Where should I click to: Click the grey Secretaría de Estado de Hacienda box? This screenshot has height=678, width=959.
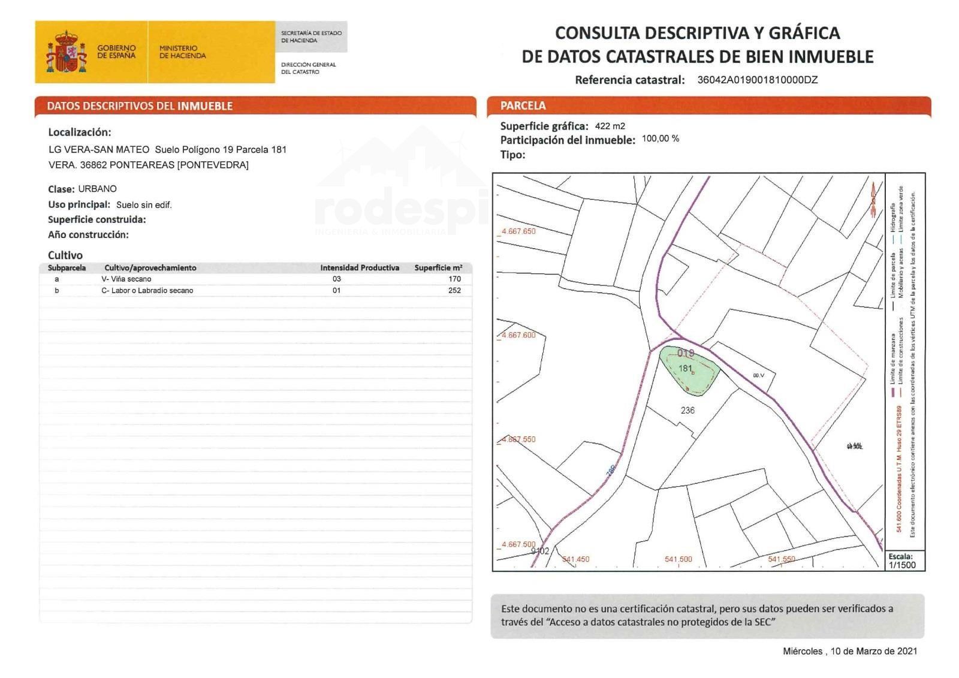click(311, 37)
